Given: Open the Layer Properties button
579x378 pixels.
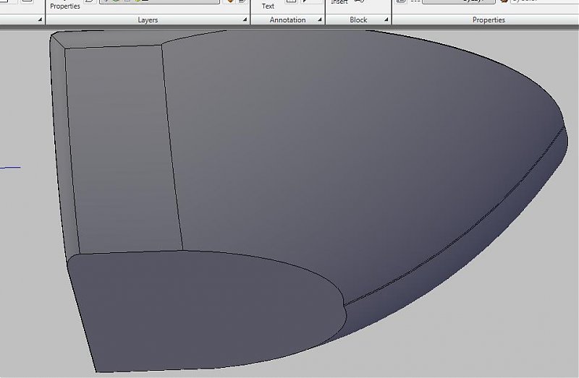Looking at the screenshot, I should [65, 5].
